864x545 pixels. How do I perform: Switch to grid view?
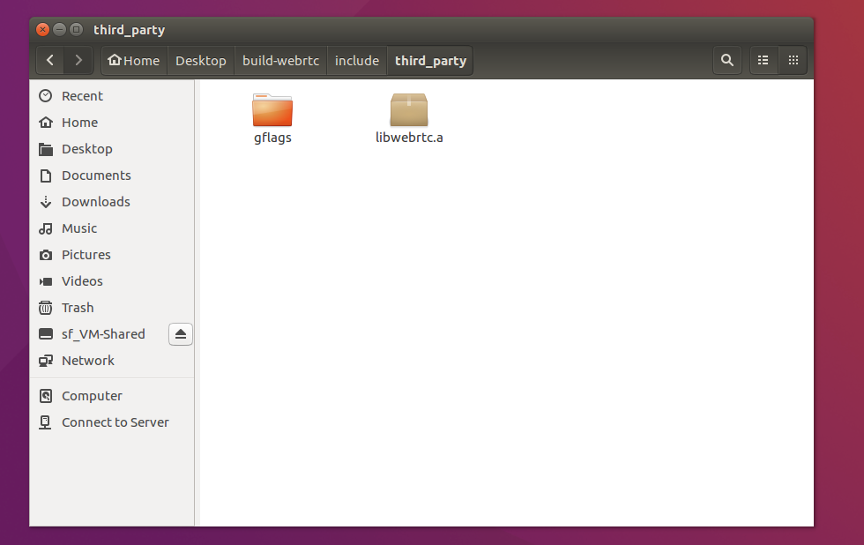[793, 60]
